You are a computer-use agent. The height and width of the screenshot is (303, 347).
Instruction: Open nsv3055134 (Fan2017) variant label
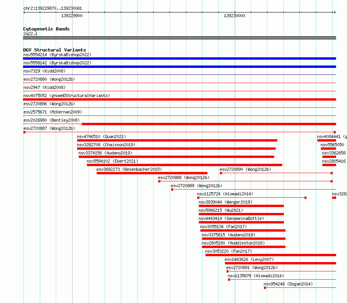click(223, 227)
